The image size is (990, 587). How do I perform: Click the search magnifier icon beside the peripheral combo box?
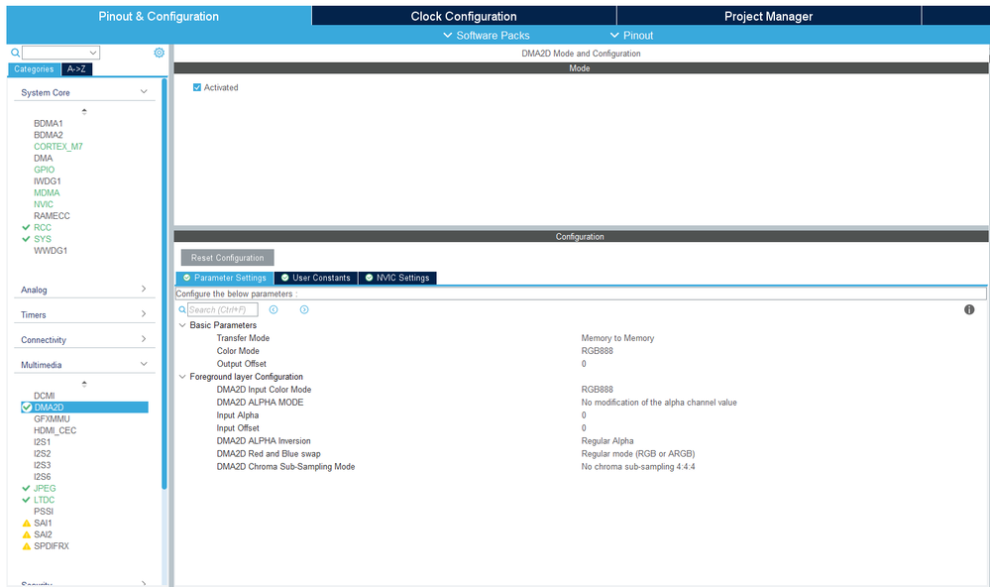[15, 53]
